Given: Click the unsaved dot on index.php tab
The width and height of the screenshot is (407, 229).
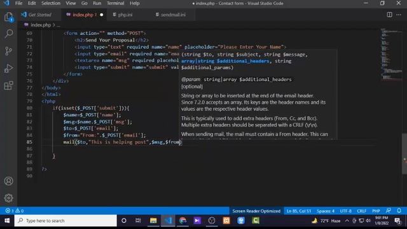Looking at the screenshot, I should [x=102, y=15].
